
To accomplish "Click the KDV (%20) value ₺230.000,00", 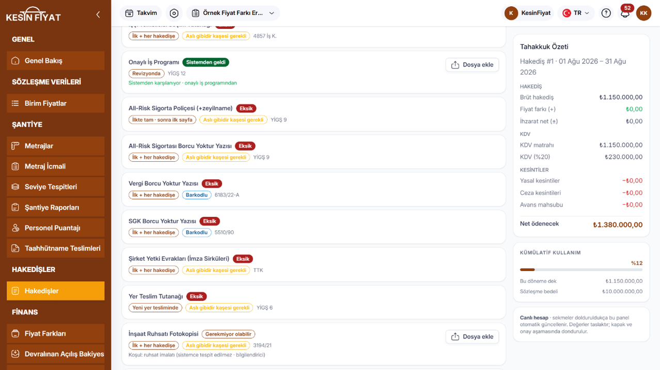I will tap(624, 157).
